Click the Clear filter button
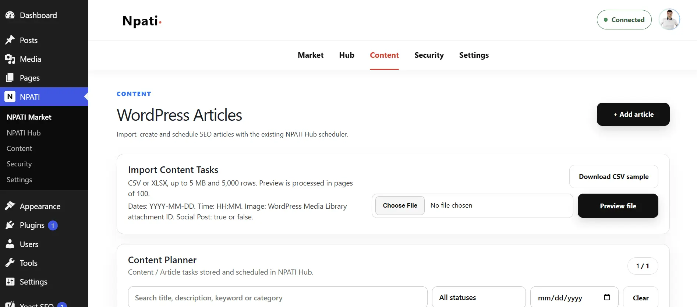 pyautogui.click(x=641, y=298)
